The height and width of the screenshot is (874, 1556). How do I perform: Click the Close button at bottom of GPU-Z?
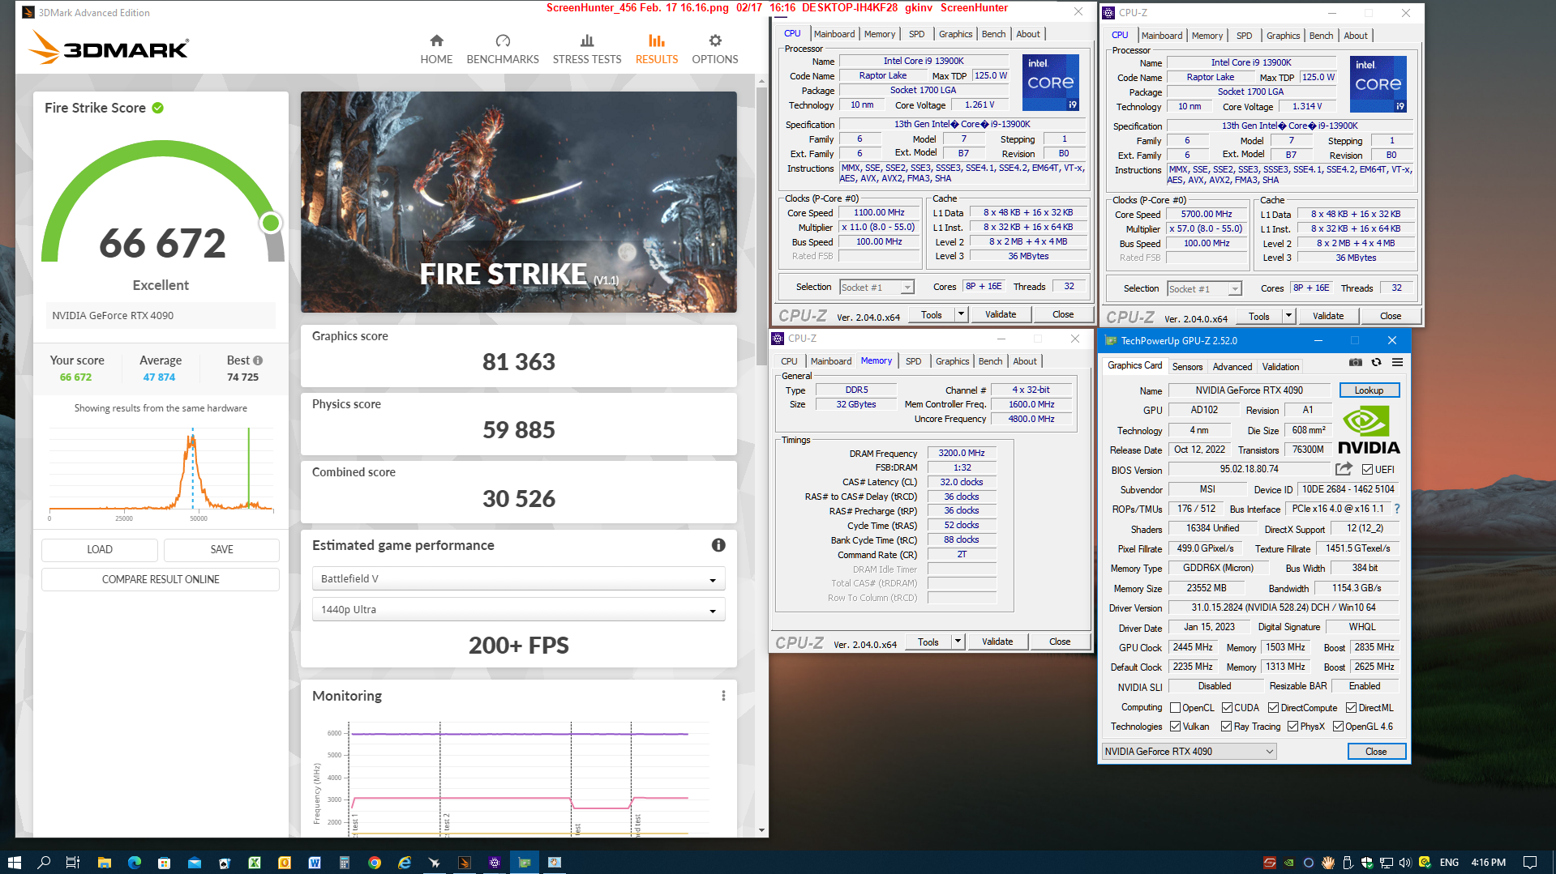coord(1376,751)
